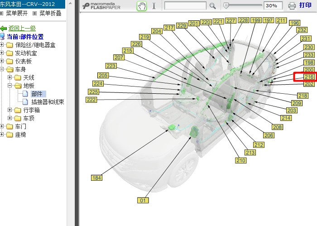Click the 菜单折叠 text link
The image size is (317, 226).
(x=50, y=13)
